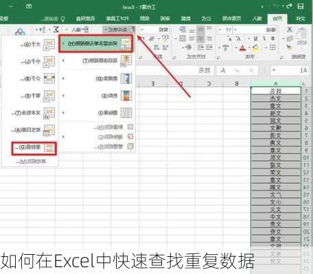The width and height of the screenshot is (313, 274).
Task: Click the AutoSum sigma icon
Action: tap(56, 29)
